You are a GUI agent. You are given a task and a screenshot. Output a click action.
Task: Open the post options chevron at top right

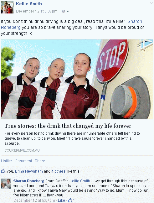coord(151,3)
